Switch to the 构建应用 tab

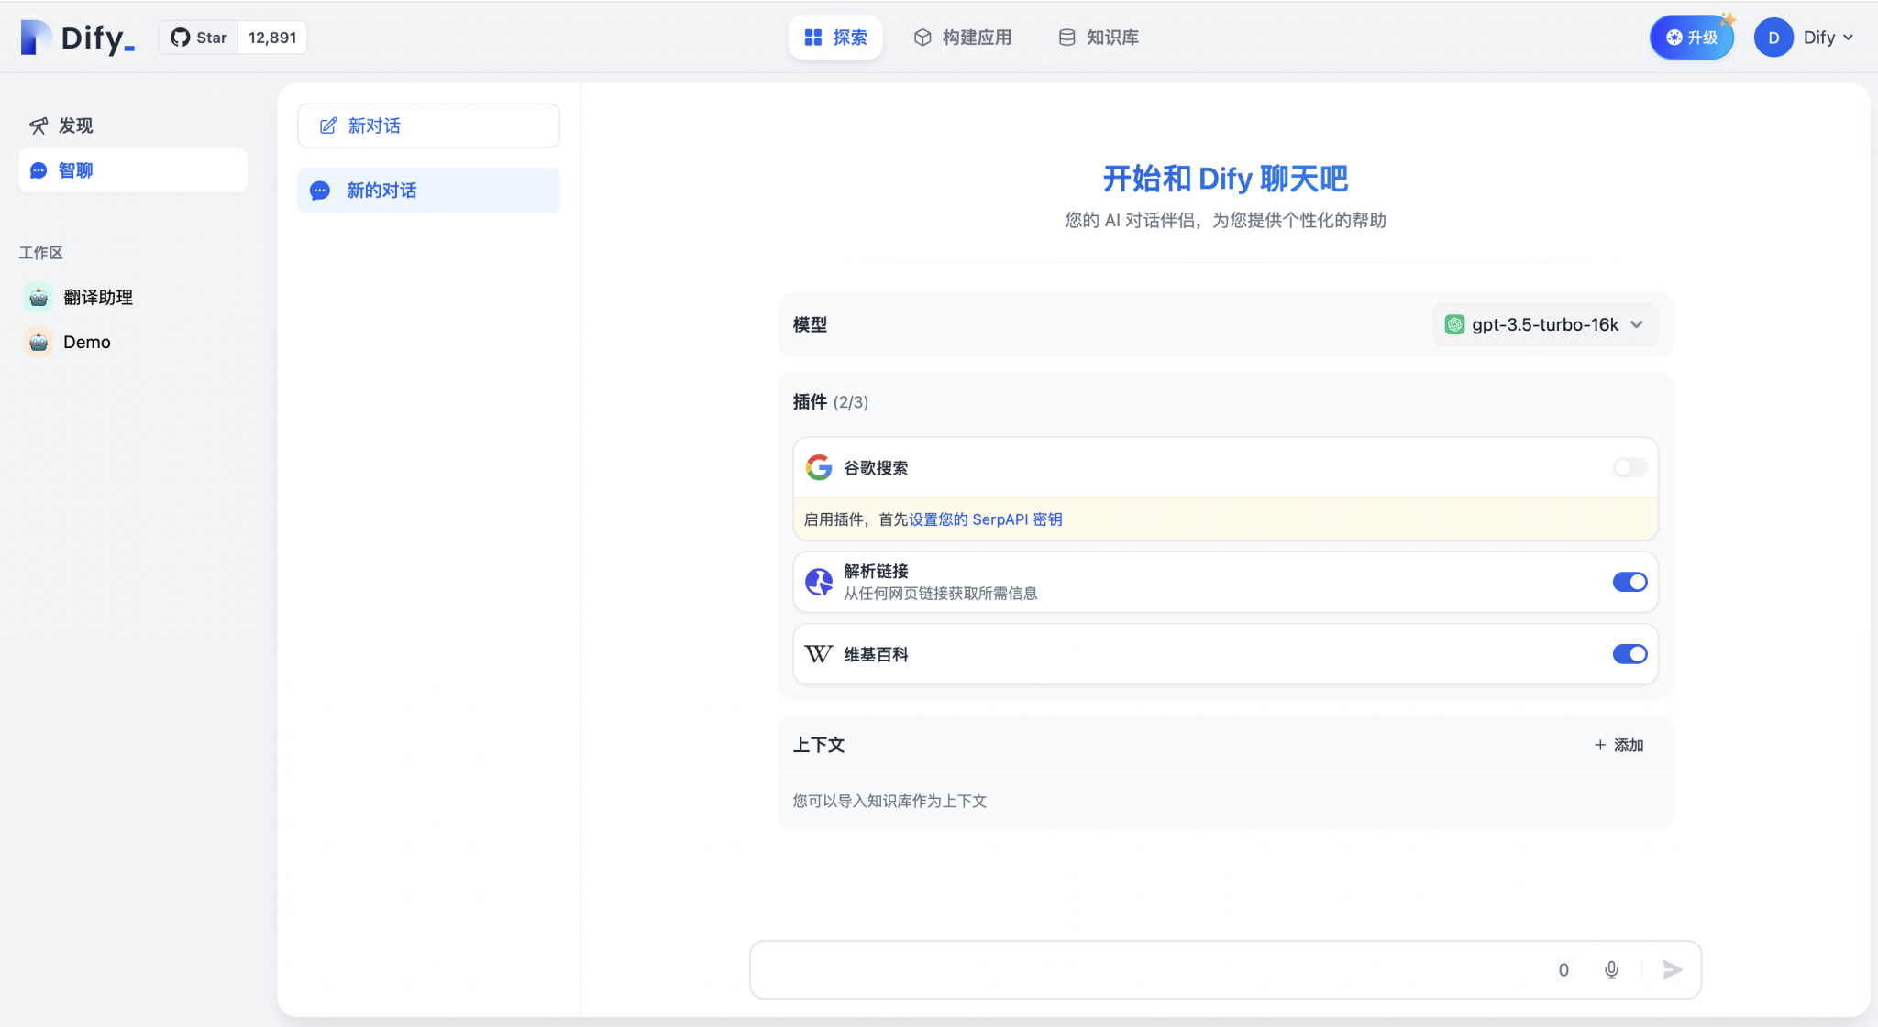(x=962, y=38)
